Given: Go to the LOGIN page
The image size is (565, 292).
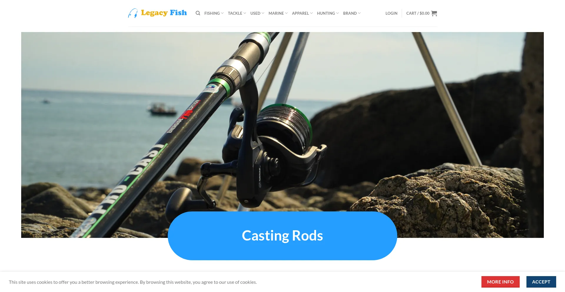Looking at the screenshot, I should pyautogui.click(x=391, y=13).
